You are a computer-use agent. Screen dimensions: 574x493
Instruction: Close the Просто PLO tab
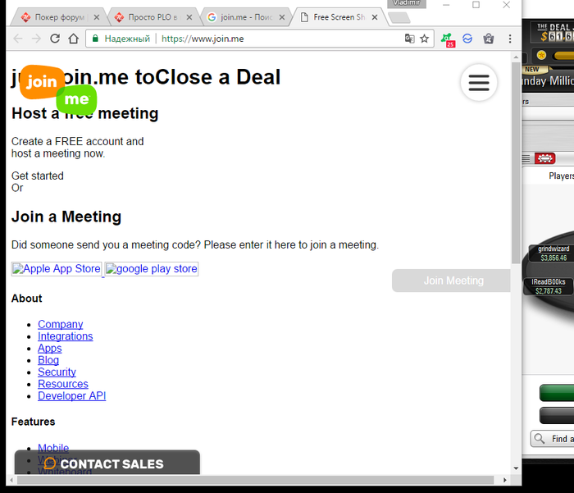[189, 17]
